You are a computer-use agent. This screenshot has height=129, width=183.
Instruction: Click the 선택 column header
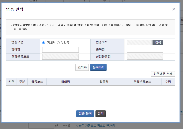pyautogui.click(x=12, y=82)
